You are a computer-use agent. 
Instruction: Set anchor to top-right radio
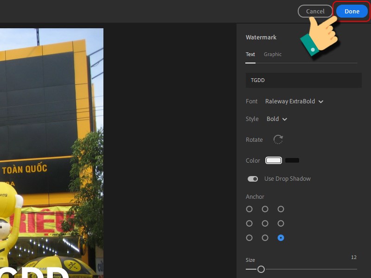tap(281, 209)
